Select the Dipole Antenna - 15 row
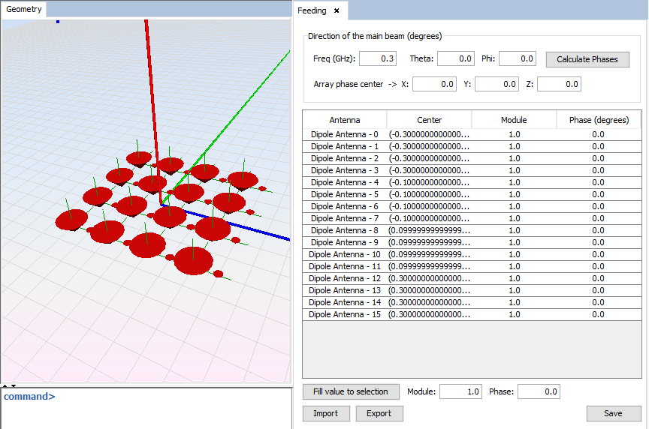 [345, 314]
